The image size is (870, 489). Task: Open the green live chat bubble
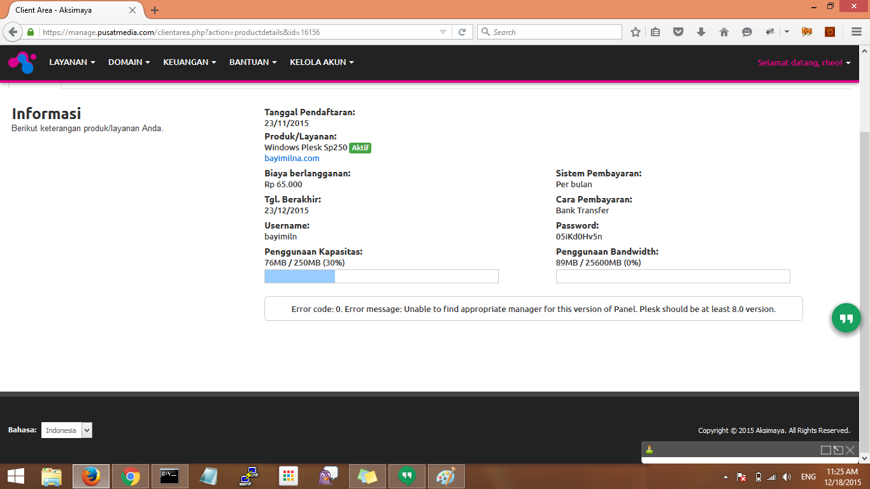click(x=846, y=318)
